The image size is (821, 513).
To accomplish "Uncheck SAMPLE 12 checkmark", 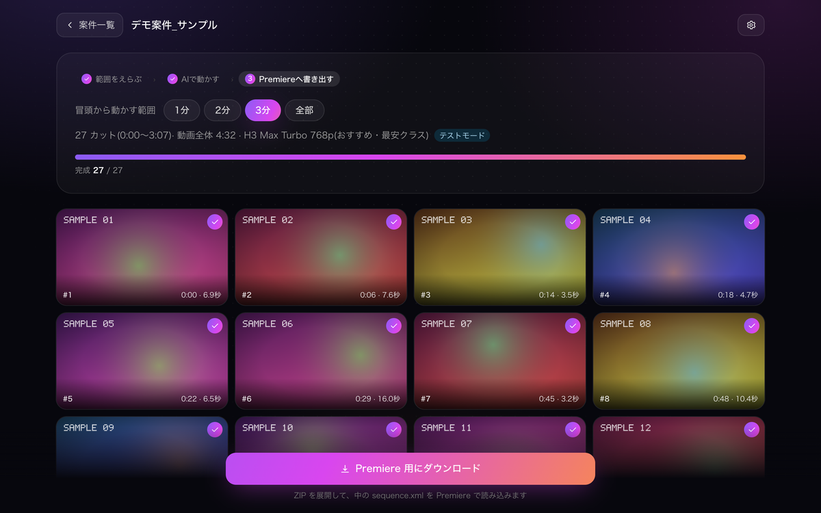I will (751, 430).
